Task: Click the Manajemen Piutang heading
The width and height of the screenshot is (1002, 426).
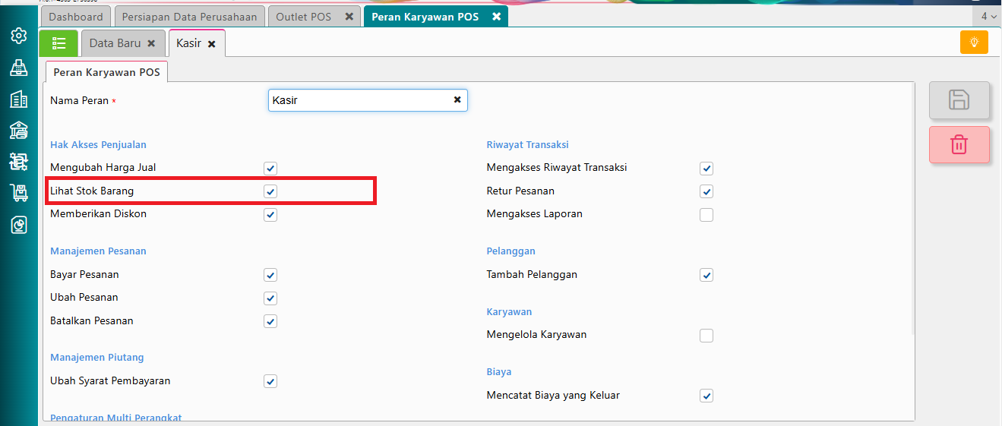Action: pyautogui.click(x=97, y=357)
